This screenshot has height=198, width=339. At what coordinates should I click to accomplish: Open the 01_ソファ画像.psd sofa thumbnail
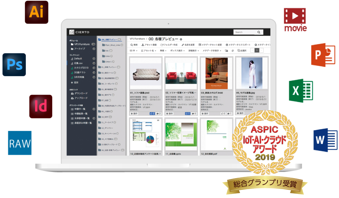pos(146,73)
